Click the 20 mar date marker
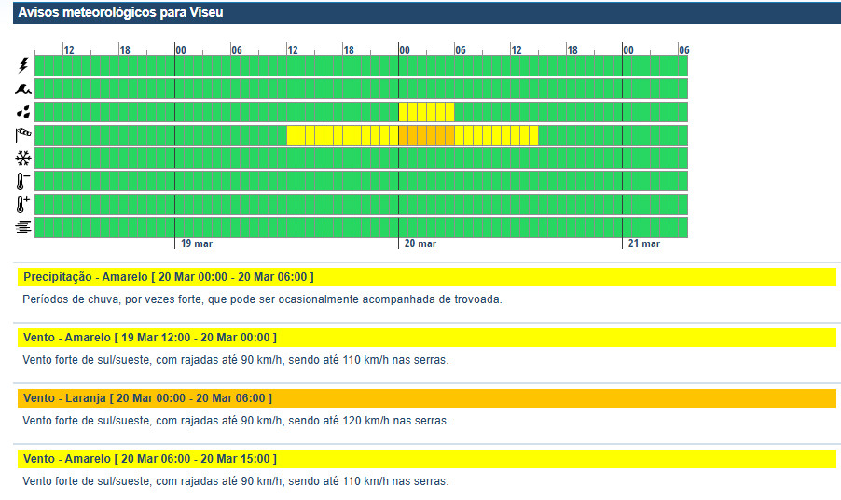 420,243
